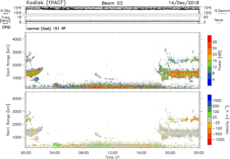Click the '100' value on Velocity colorbar
This screenshot has width=230, height=159.
point(215,112)
